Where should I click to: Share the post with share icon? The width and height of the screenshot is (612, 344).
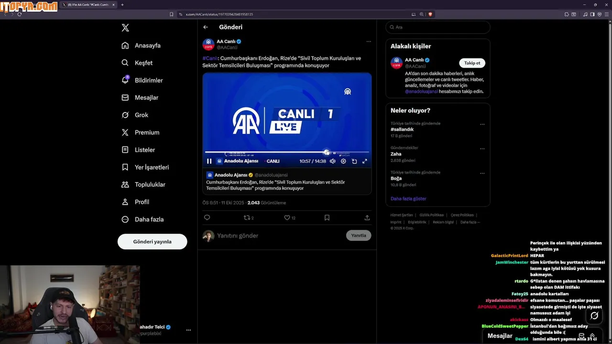coord(367,217)
